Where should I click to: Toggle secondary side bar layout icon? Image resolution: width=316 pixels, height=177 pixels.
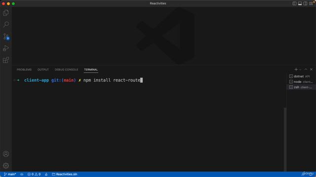click(x=305, y=3)
